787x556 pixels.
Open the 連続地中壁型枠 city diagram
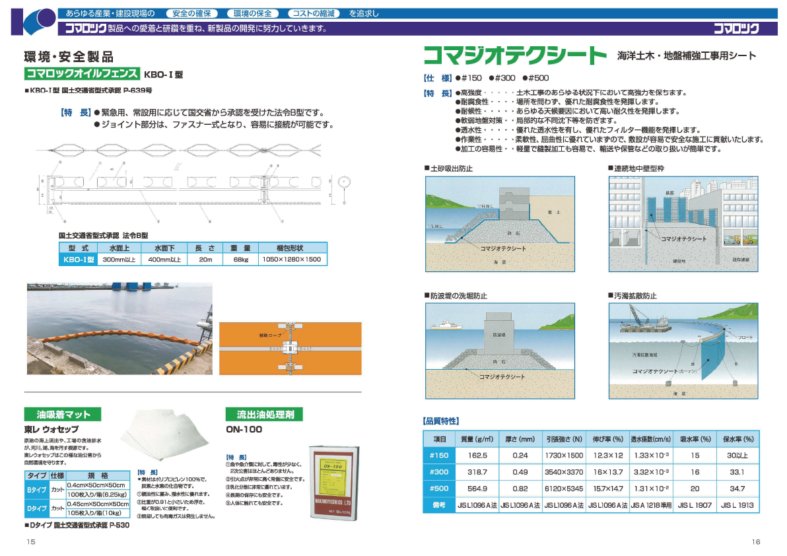683,225
